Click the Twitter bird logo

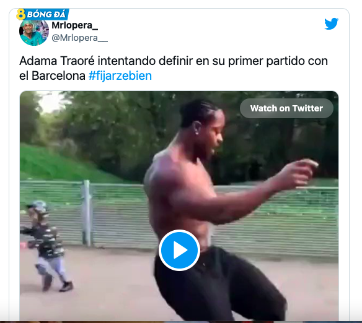pyautogui.click(x=331, y=24)
